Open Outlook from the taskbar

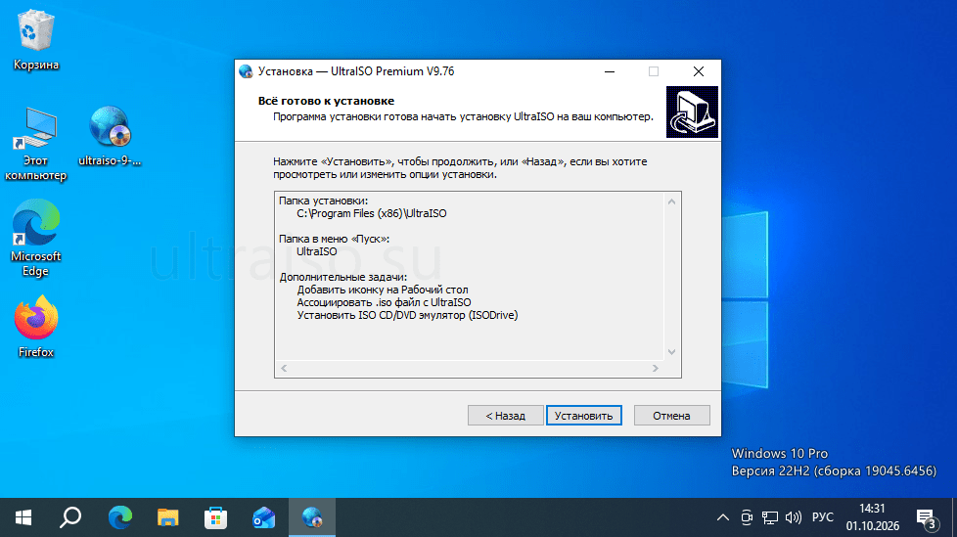click(263, 517)
